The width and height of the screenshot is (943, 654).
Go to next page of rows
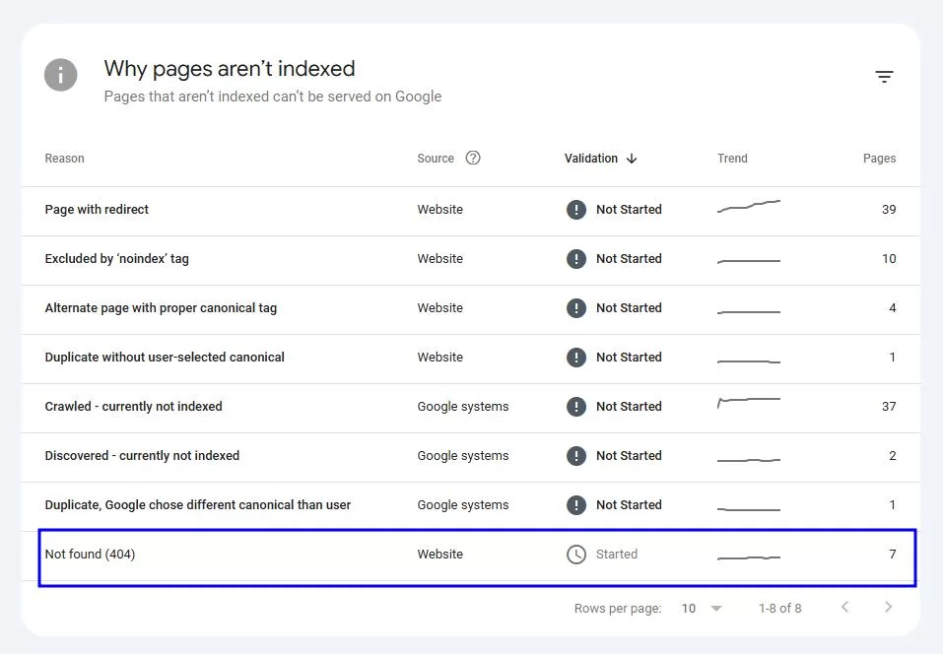tap(888, 607)
